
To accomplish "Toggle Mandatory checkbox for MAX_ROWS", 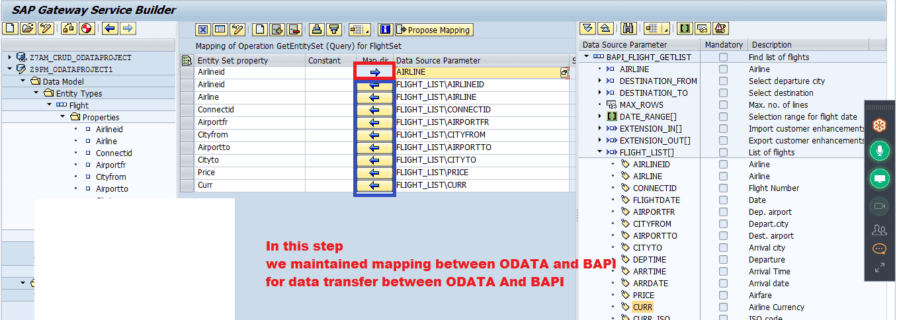I will (x=723, y=105).
